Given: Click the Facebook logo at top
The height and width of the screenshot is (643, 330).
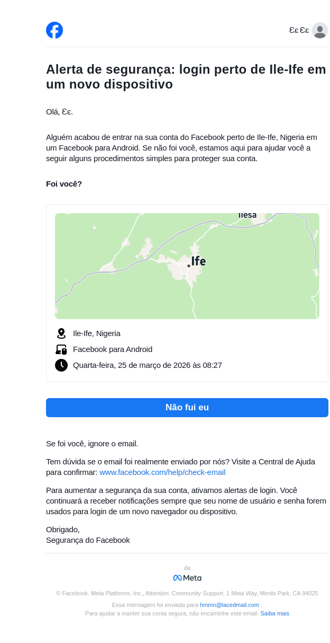Looking at the screenshot, I should coord(54,30).
